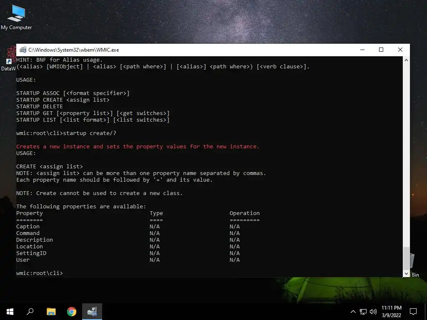Click the 'Type' column header
Image resolution: width=427 pixels, height=320 pixels.
(x=156, y=213)
